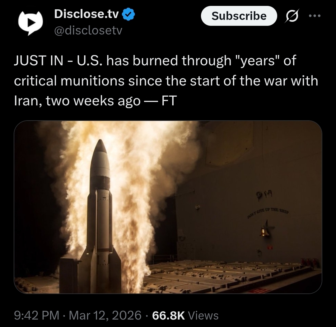The width and height of the screenshot is (336, 327).
Task: Open the missile launch photo
Action: [168, 207]
